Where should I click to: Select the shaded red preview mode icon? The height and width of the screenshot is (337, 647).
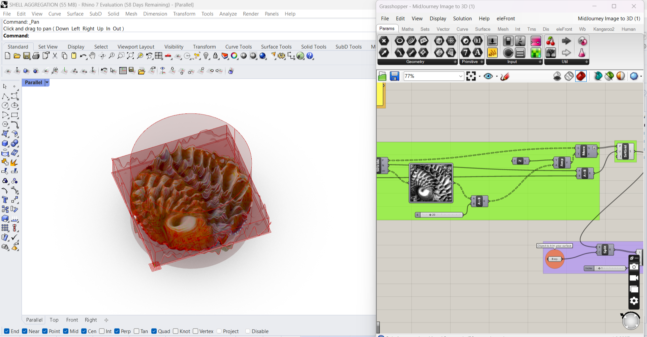(x=581, y=76)
